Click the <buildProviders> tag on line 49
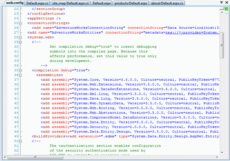 coord(49,136)
